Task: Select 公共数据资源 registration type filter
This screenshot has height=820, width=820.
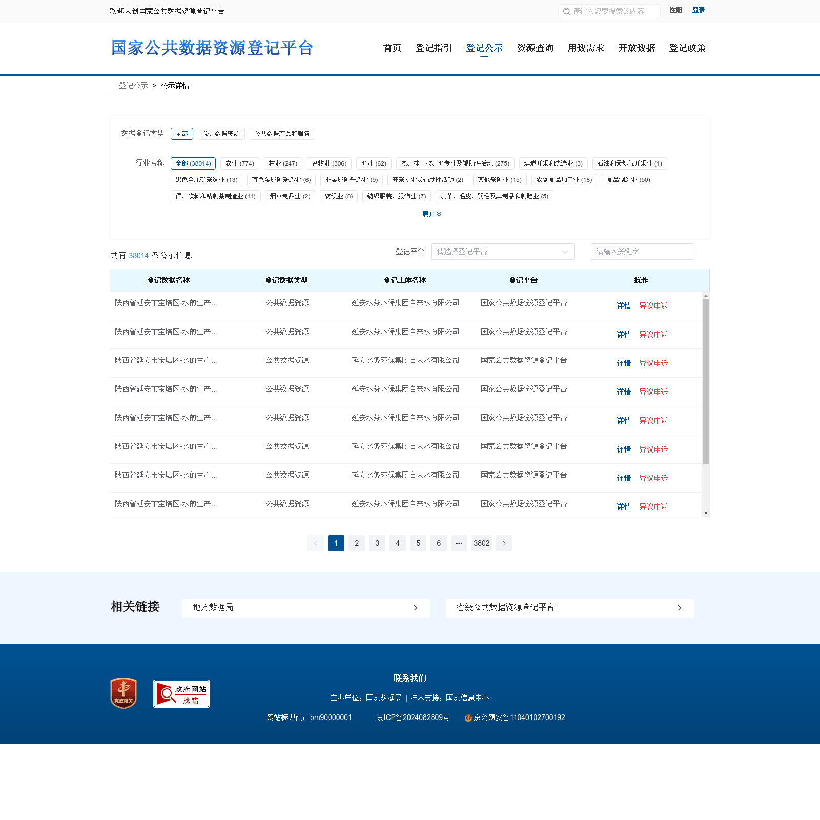Action: pyautogui.click(x=221, y=134)
